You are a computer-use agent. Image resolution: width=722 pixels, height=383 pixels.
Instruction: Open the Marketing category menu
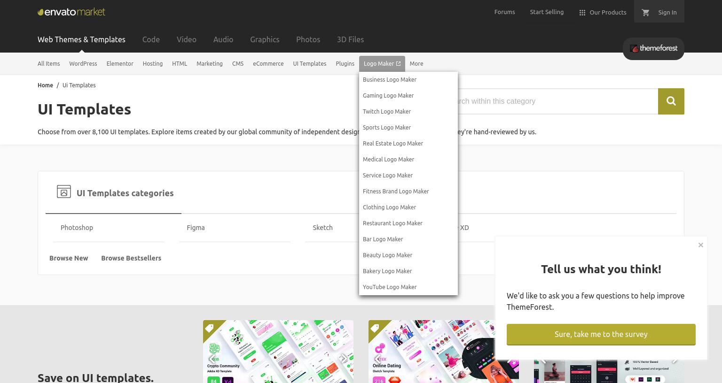(210, 63)
